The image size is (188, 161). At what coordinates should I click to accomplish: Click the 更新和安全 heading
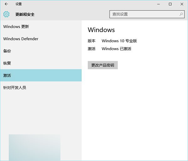(x=25, y=14)
